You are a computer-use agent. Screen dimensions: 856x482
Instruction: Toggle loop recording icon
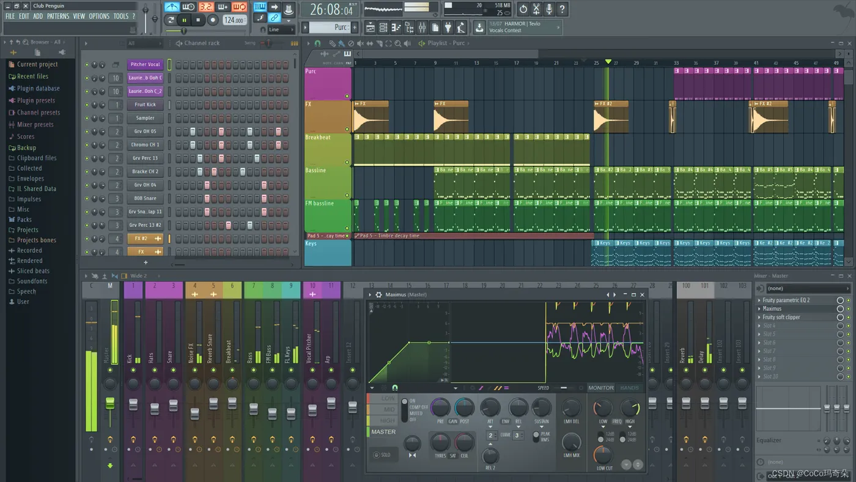[x=239, y=7]
